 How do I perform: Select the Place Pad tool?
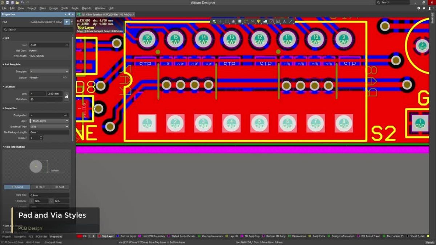(x=240, y=21)
